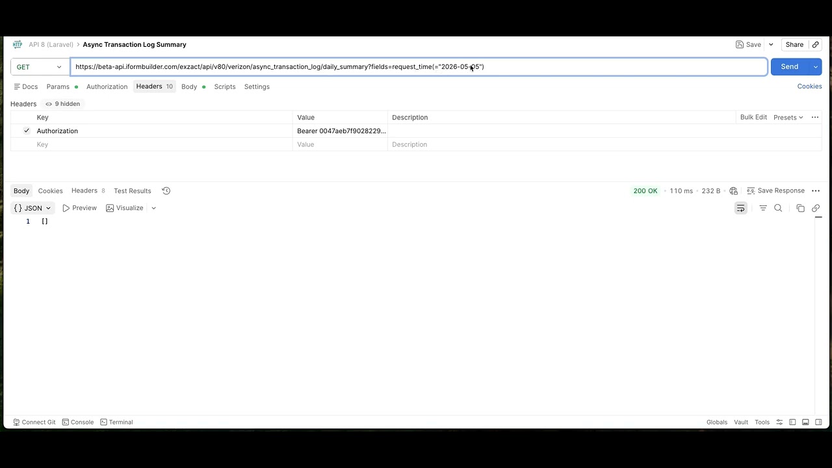Open the Cookies link under Send
This screenshot has width=832, height=468.
point(809,86)
